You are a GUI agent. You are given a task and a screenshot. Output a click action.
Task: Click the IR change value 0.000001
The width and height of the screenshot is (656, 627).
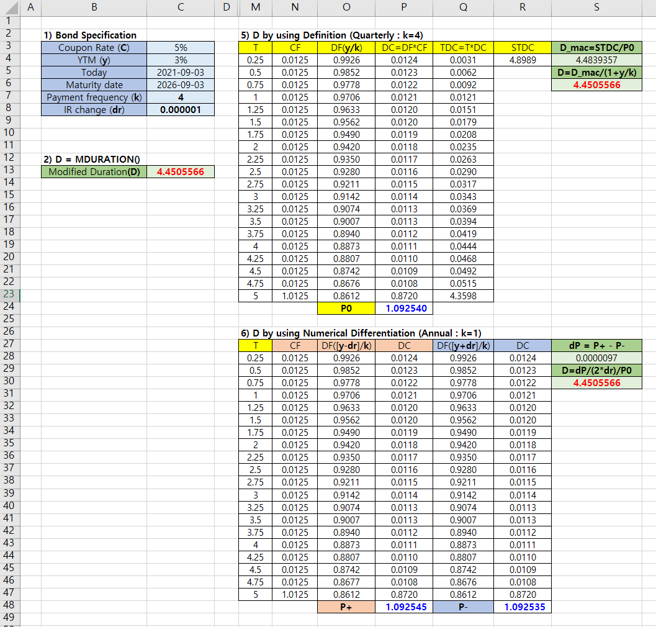pyautogui.click(x=181, y=109)
